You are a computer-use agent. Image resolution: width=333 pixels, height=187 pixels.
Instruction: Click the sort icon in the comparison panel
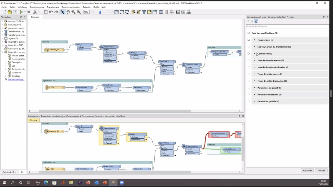pyautogui.click(x=248, y=21)
